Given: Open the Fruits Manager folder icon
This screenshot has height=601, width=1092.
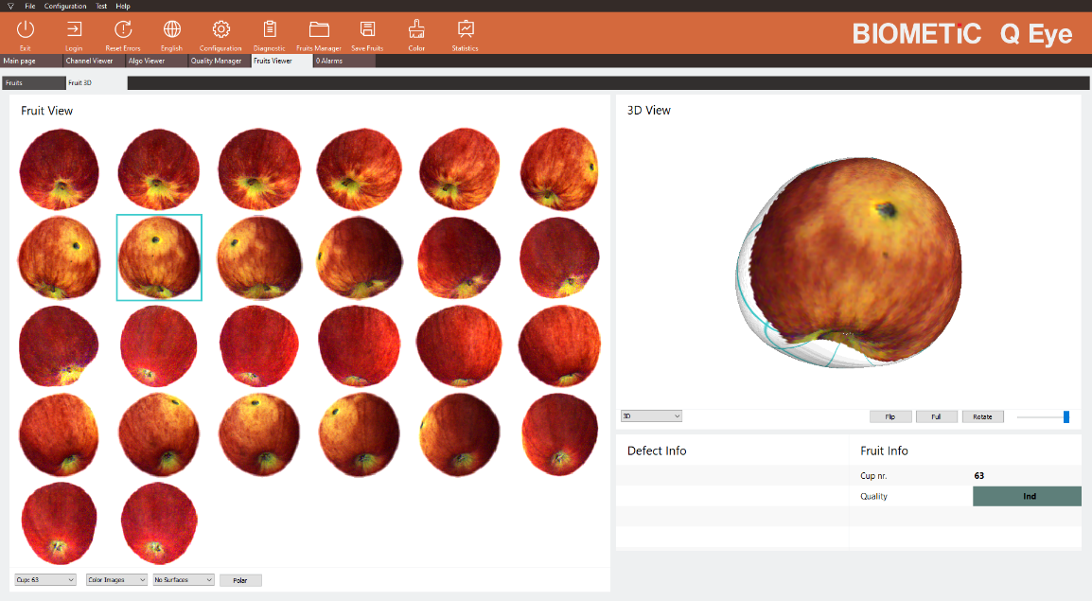Looking at the screenshot, I should 319,30.
